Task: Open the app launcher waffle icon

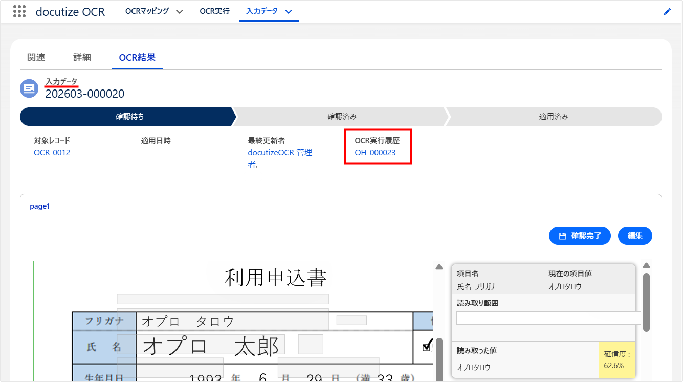Action: click(19, 12)
